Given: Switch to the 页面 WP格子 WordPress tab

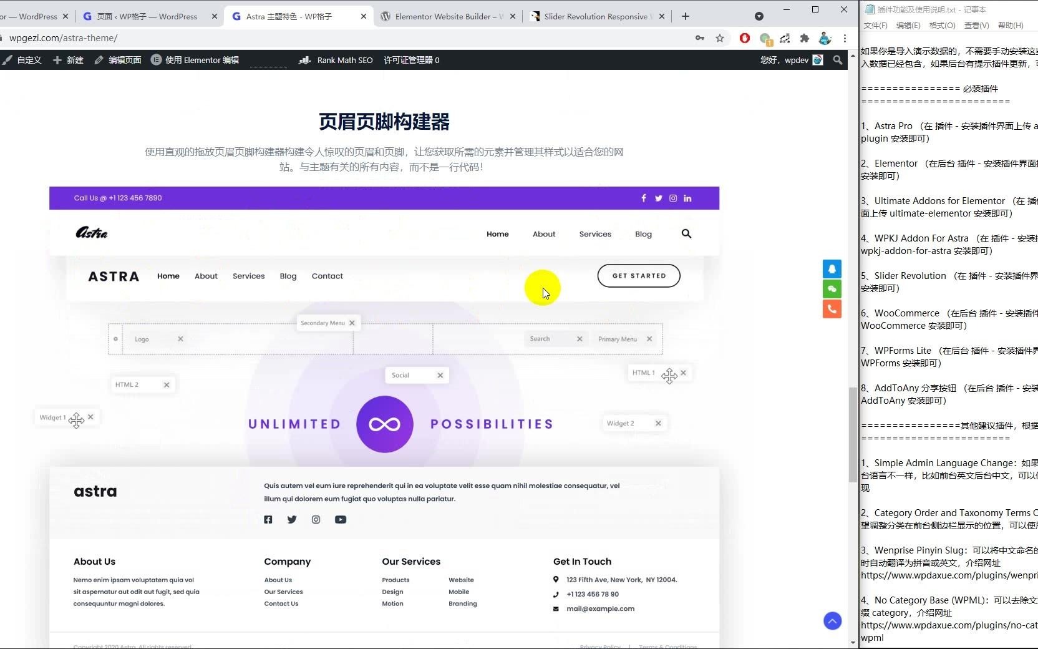Looking at the screenshot, I should [147, 16].
